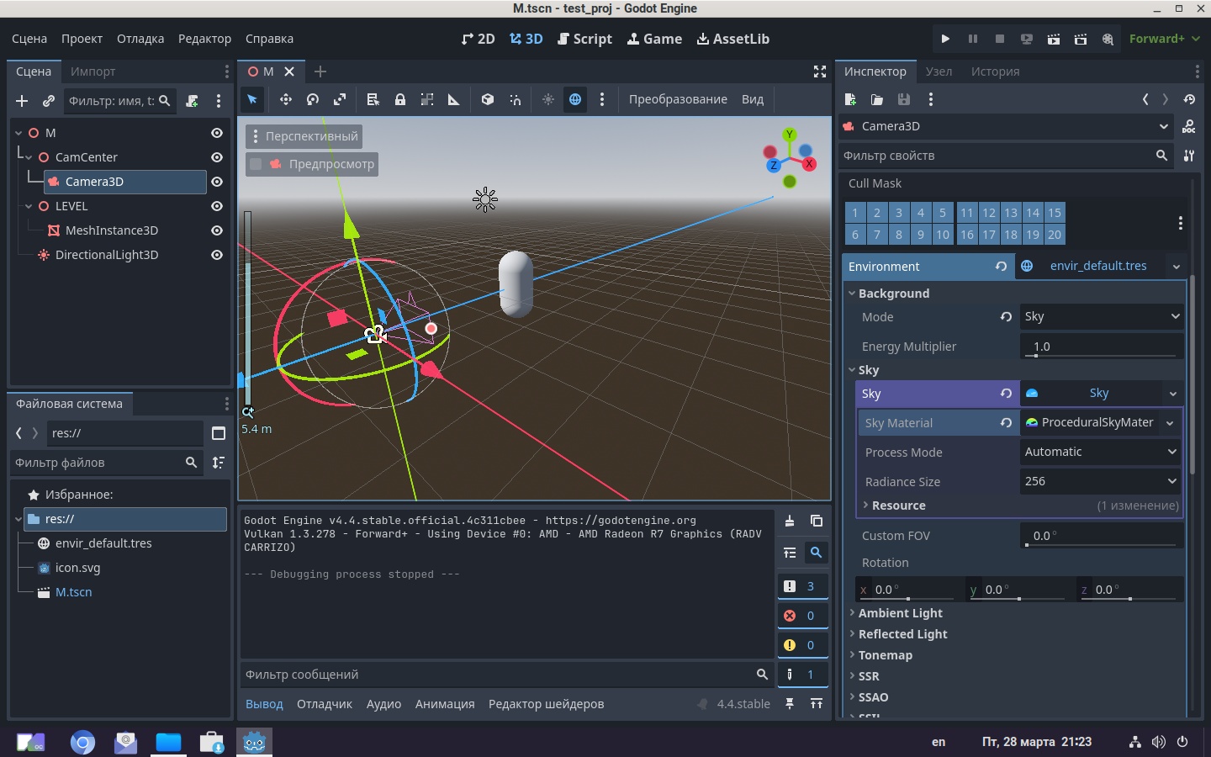This screenshot has height=757, width=1211.
Task: Copy the output log text
Action: [x=816, y=521]
